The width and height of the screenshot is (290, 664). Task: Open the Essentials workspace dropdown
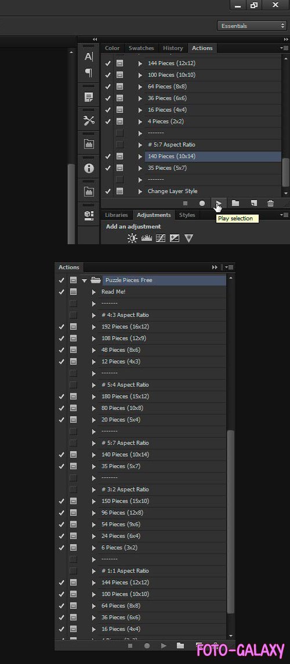click(x=252, y=26)
